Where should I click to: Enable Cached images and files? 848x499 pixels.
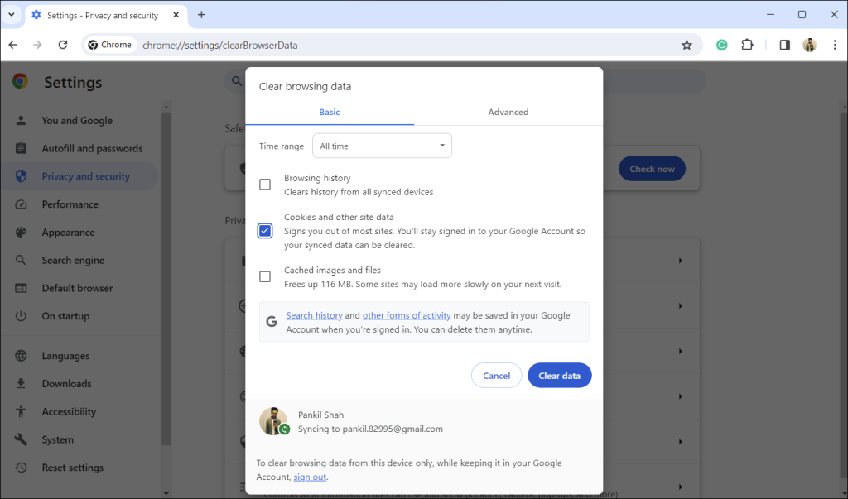tap(265, 276)
